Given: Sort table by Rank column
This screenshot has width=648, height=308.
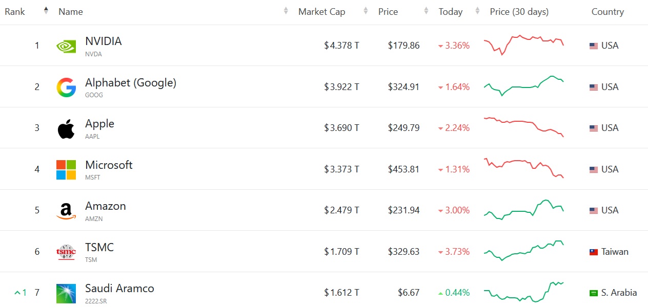Looking at the screenshot, I should 15,12.
